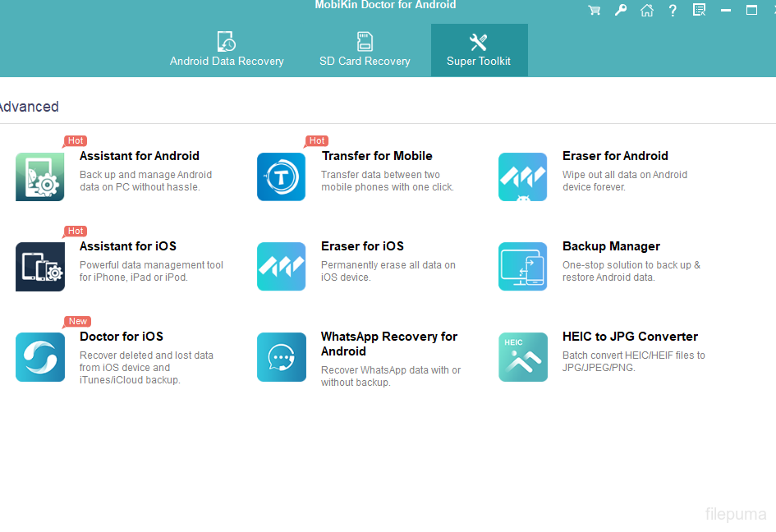The height and width of the screenshot is (532, 776).
Task: Click the Backup Manager title link
Action: click(x=611, y=246)
